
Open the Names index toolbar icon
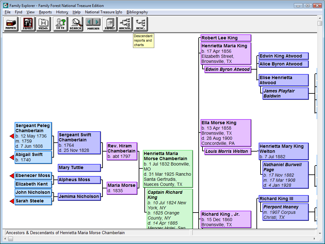[11, 24]
